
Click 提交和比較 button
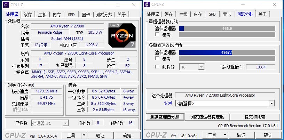coord(255,117)
